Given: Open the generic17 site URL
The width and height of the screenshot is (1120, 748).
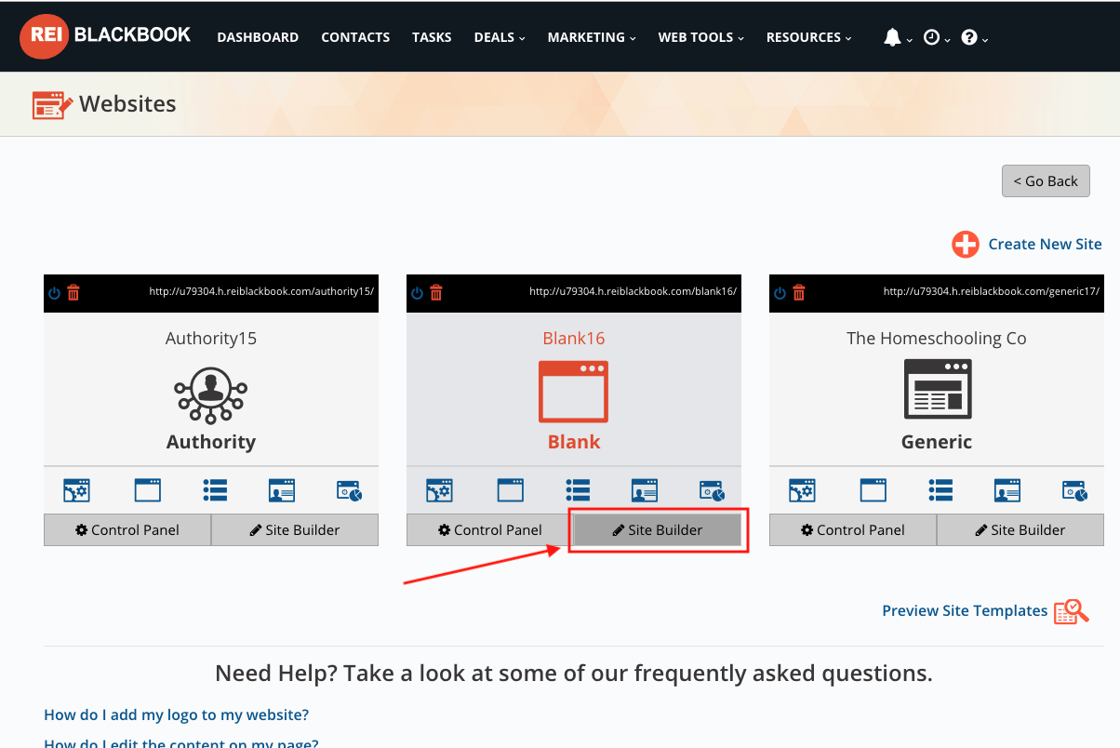Looking at the screenshot, I should 992,292.
